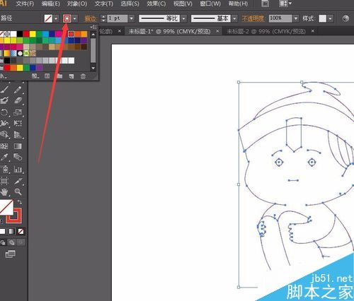Set paint mode to None
Viewport: 354px width, 301px height.
tap(21, 232)
